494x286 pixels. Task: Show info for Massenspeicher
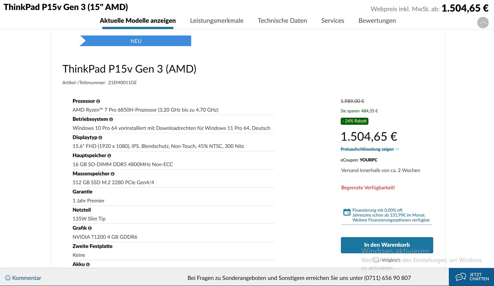point(112,174)
